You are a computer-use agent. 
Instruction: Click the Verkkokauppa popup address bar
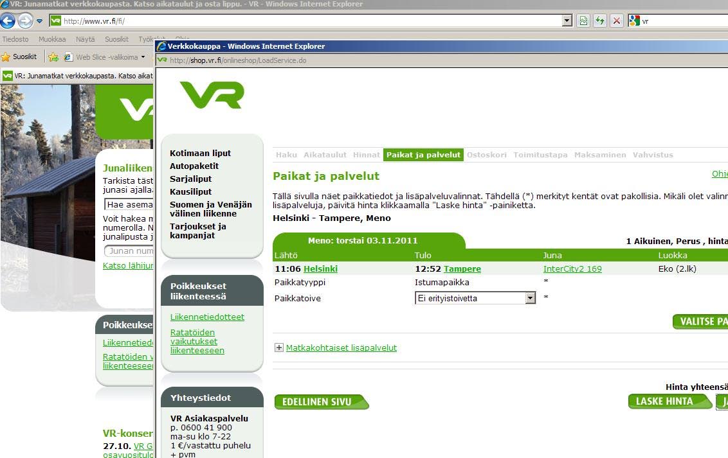[x=441, y=60]
